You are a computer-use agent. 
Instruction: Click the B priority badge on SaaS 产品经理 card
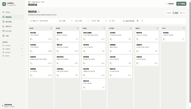coord(31,39)
